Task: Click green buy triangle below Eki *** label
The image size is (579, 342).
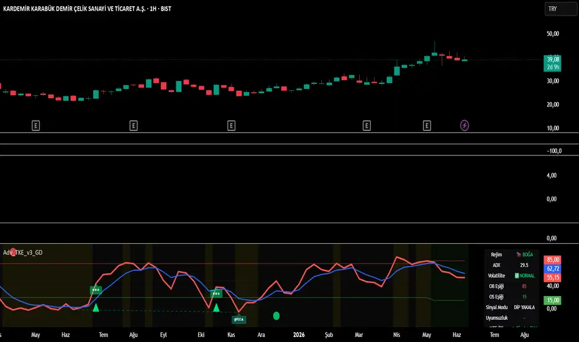Action: point(216,308)
